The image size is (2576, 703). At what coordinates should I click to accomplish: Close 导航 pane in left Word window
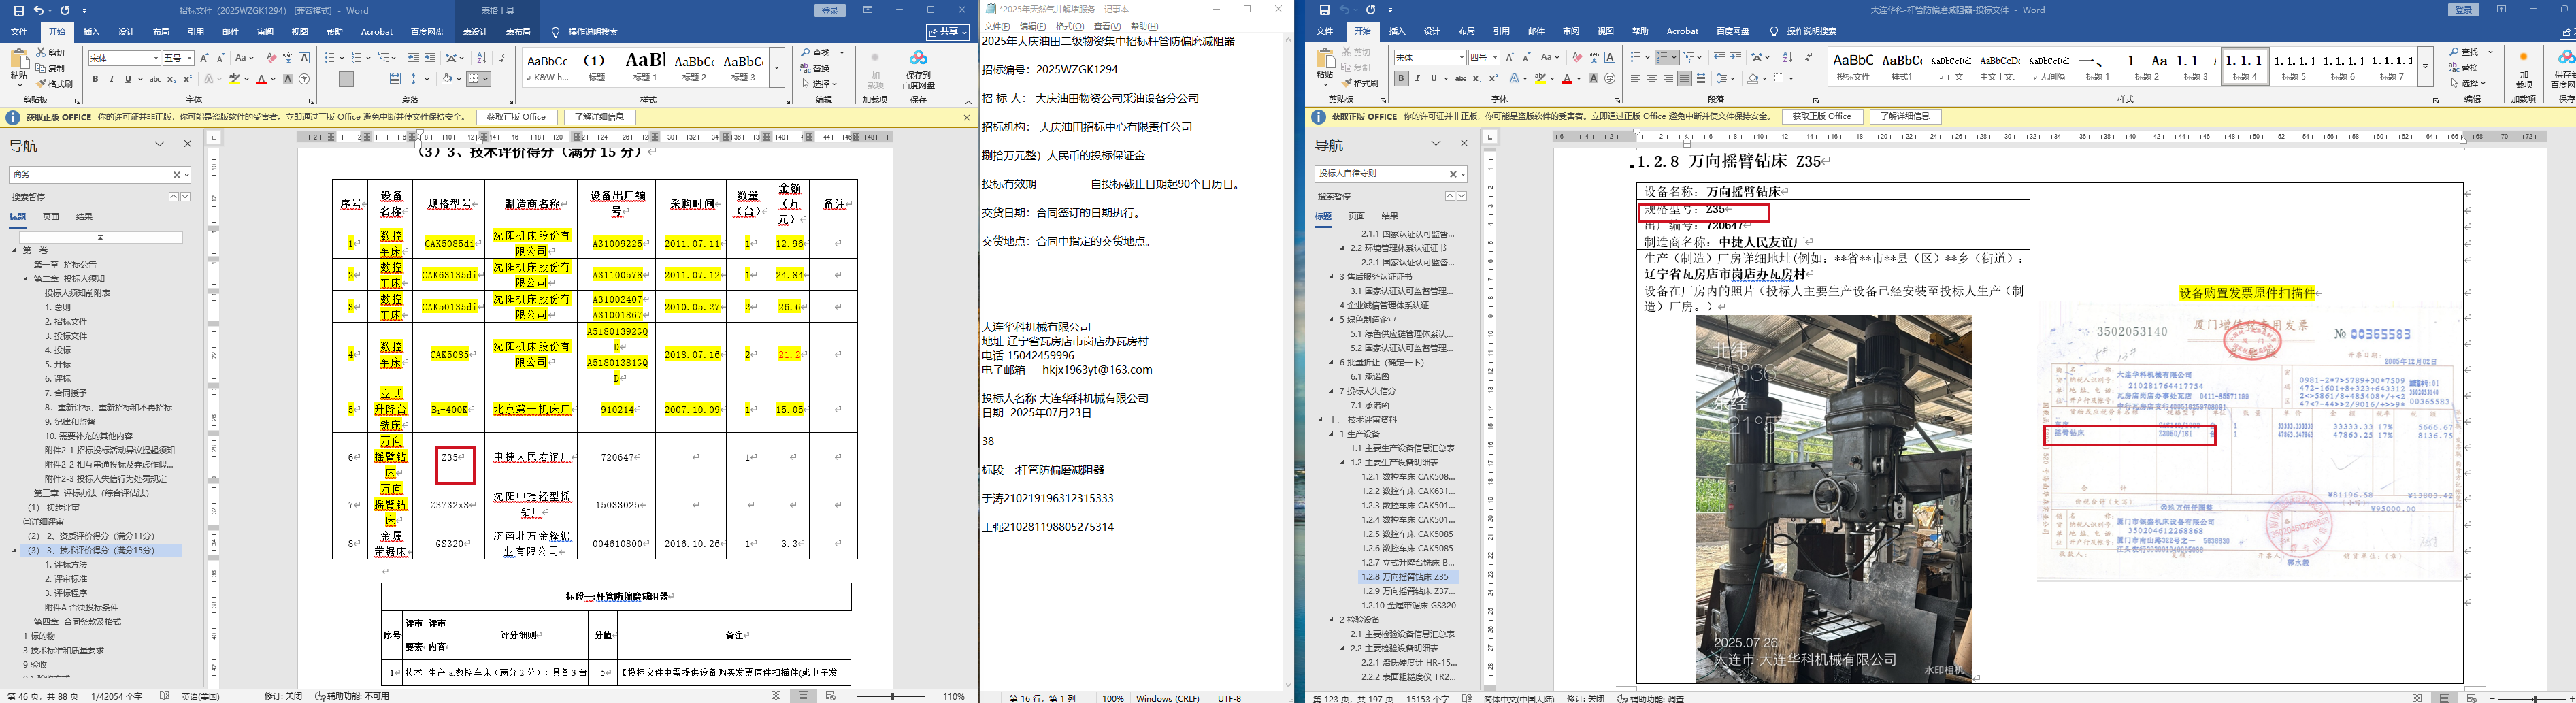coord(187,144)
